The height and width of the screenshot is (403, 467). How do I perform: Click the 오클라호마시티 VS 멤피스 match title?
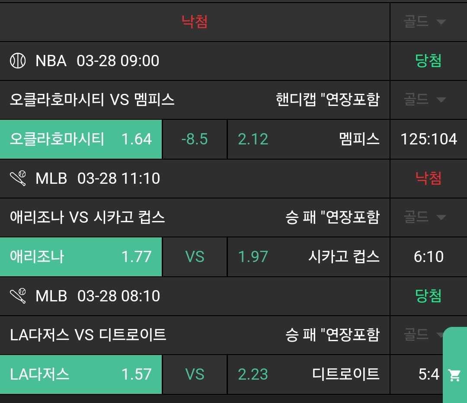(92, 100)
